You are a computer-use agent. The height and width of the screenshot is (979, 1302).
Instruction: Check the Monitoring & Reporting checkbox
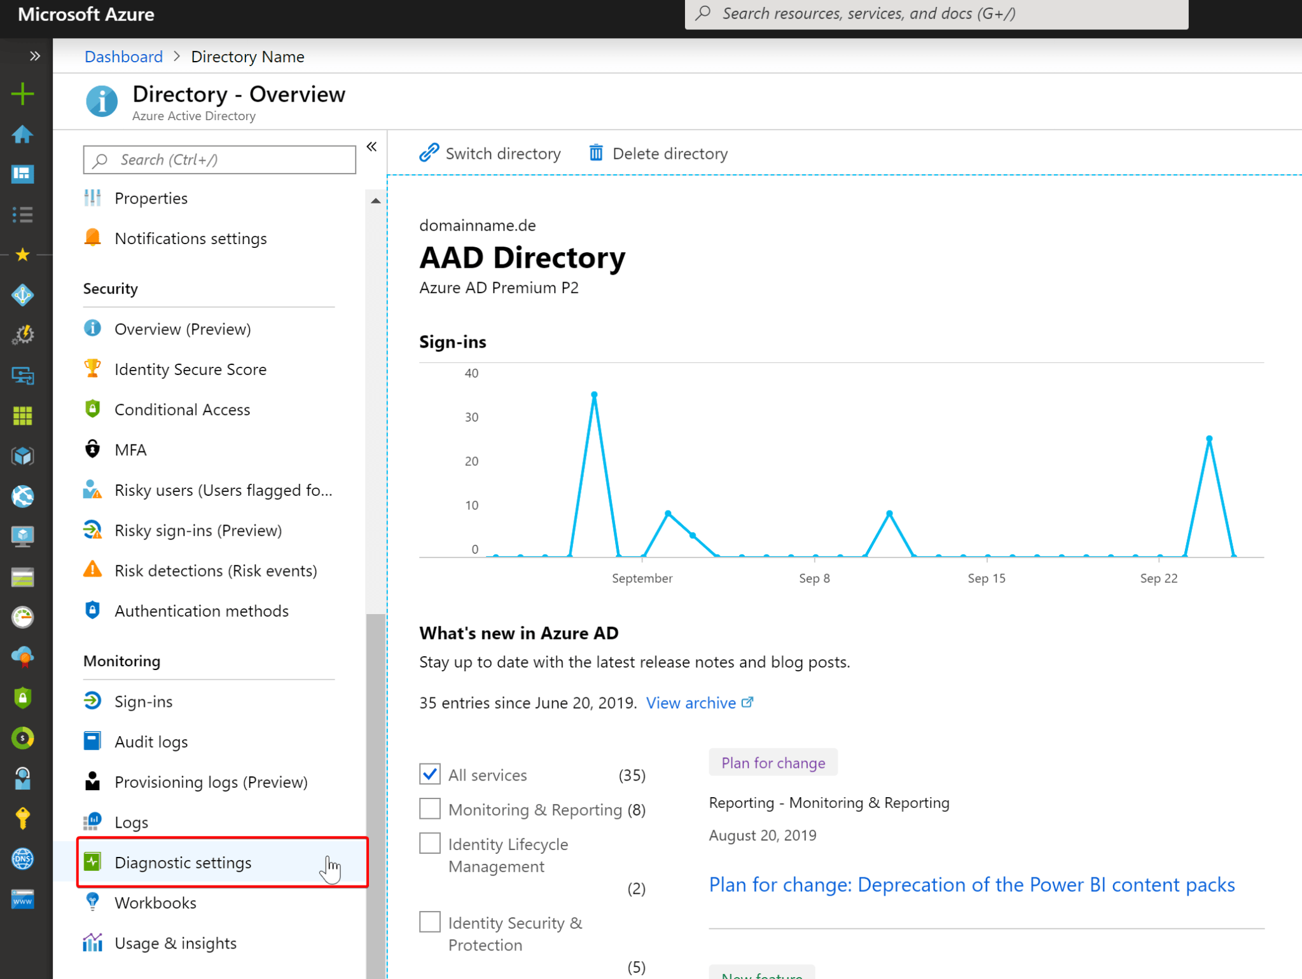click(x=429, y=808)
